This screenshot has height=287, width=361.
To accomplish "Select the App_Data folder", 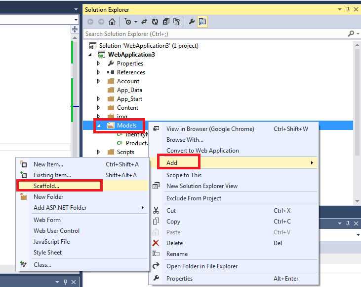I will click(x=129, y=90).
